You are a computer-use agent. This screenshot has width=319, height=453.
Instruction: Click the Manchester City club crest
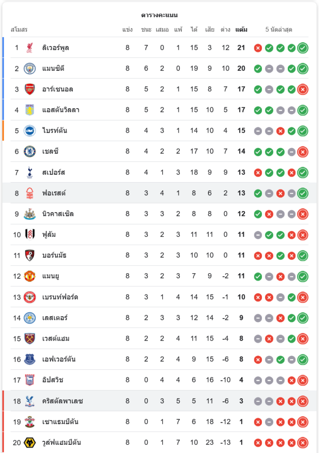(29, 68)
